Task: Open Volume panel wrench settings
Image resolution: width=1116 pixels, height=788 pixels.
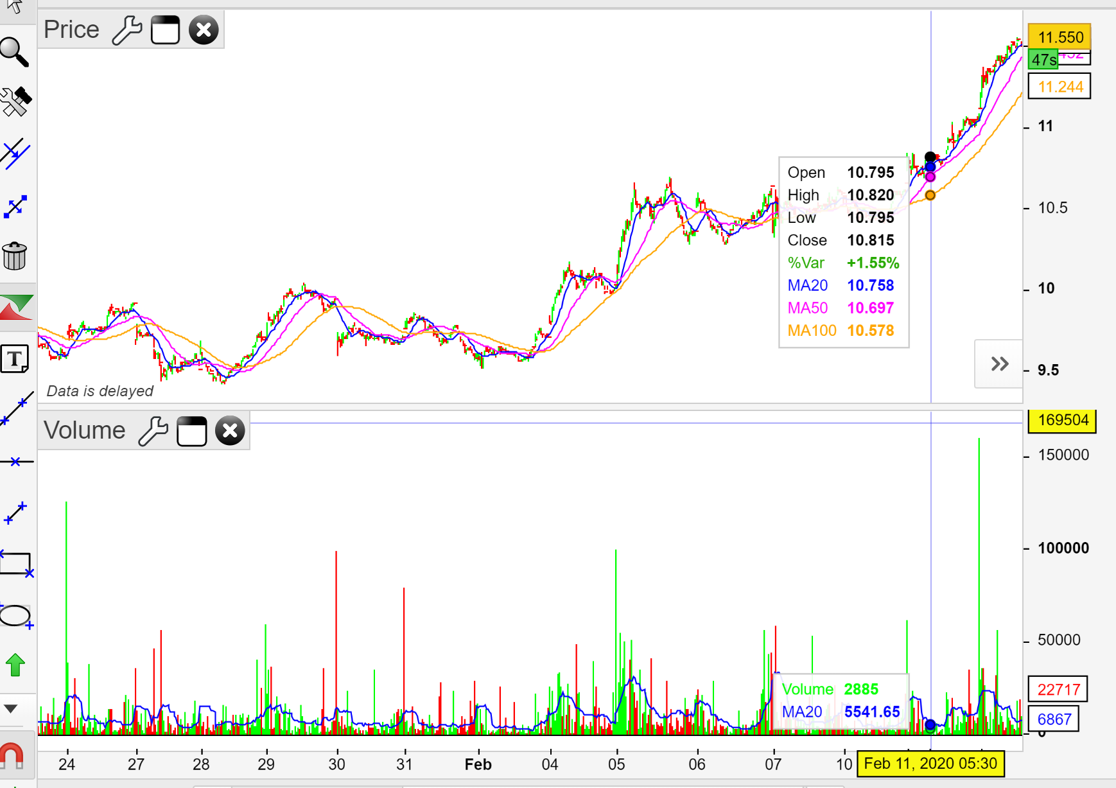Action: tap(153, 431)
